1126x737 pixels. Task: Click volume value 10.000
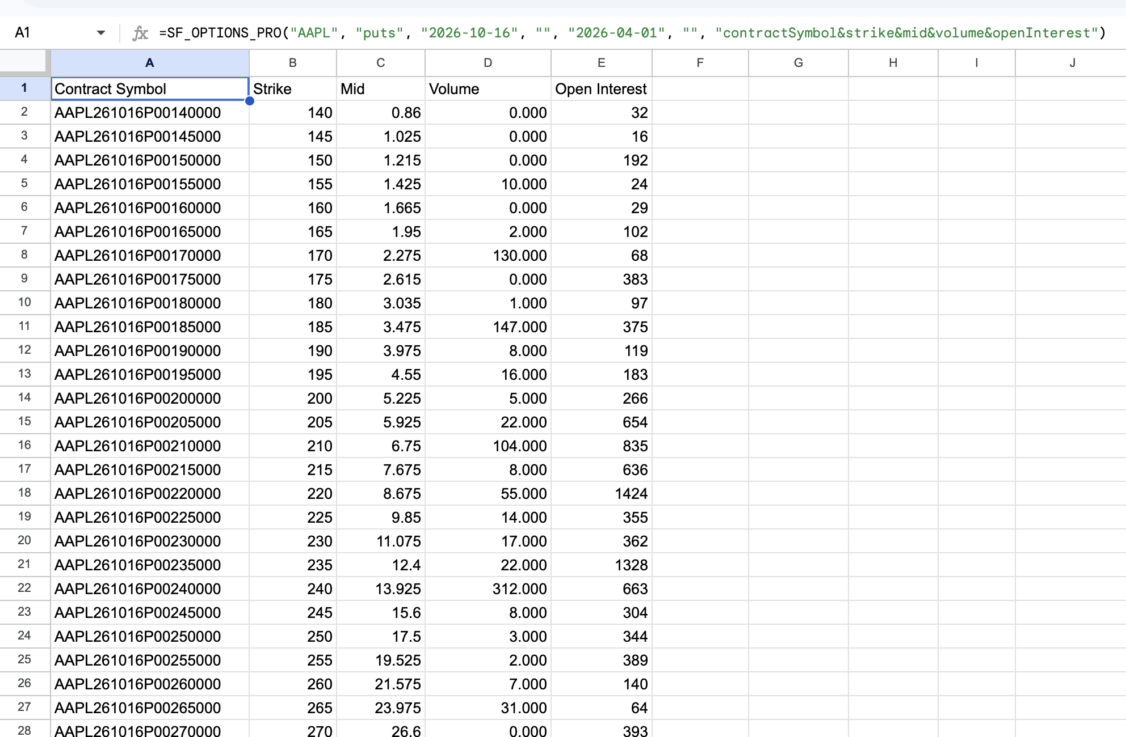488,184
